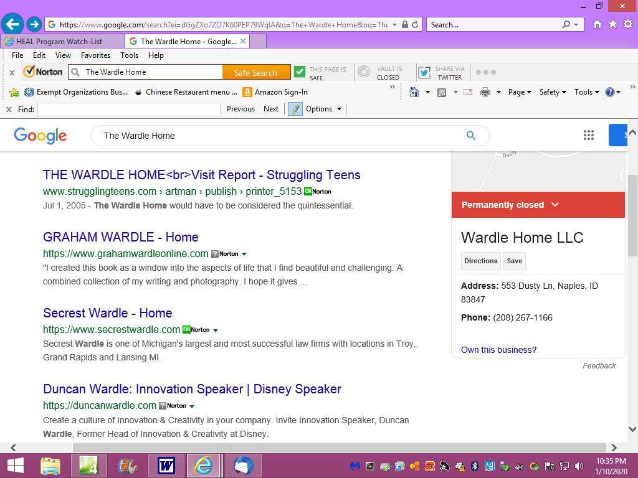
Task: Open the IE Tools gear icon
Action: (x=628, y=24)
